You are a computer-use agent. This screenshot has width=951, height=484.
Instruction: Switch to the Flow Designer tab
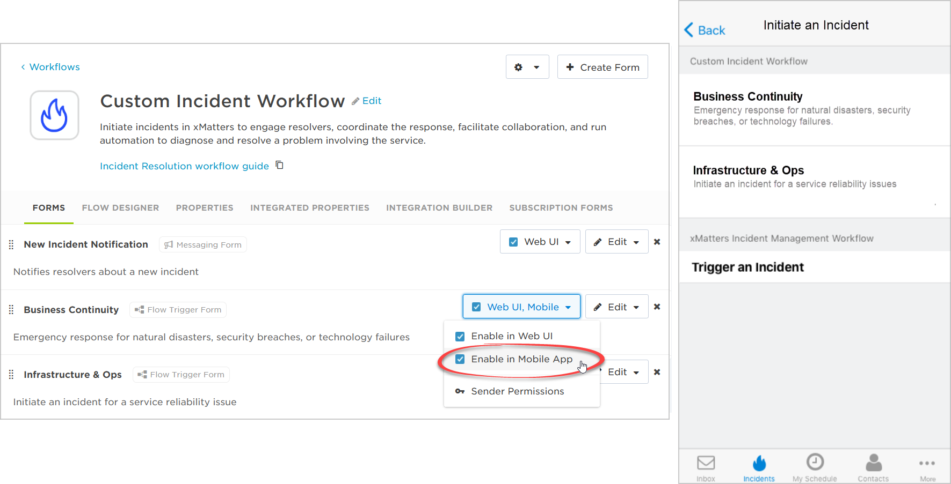click(120, 207)
